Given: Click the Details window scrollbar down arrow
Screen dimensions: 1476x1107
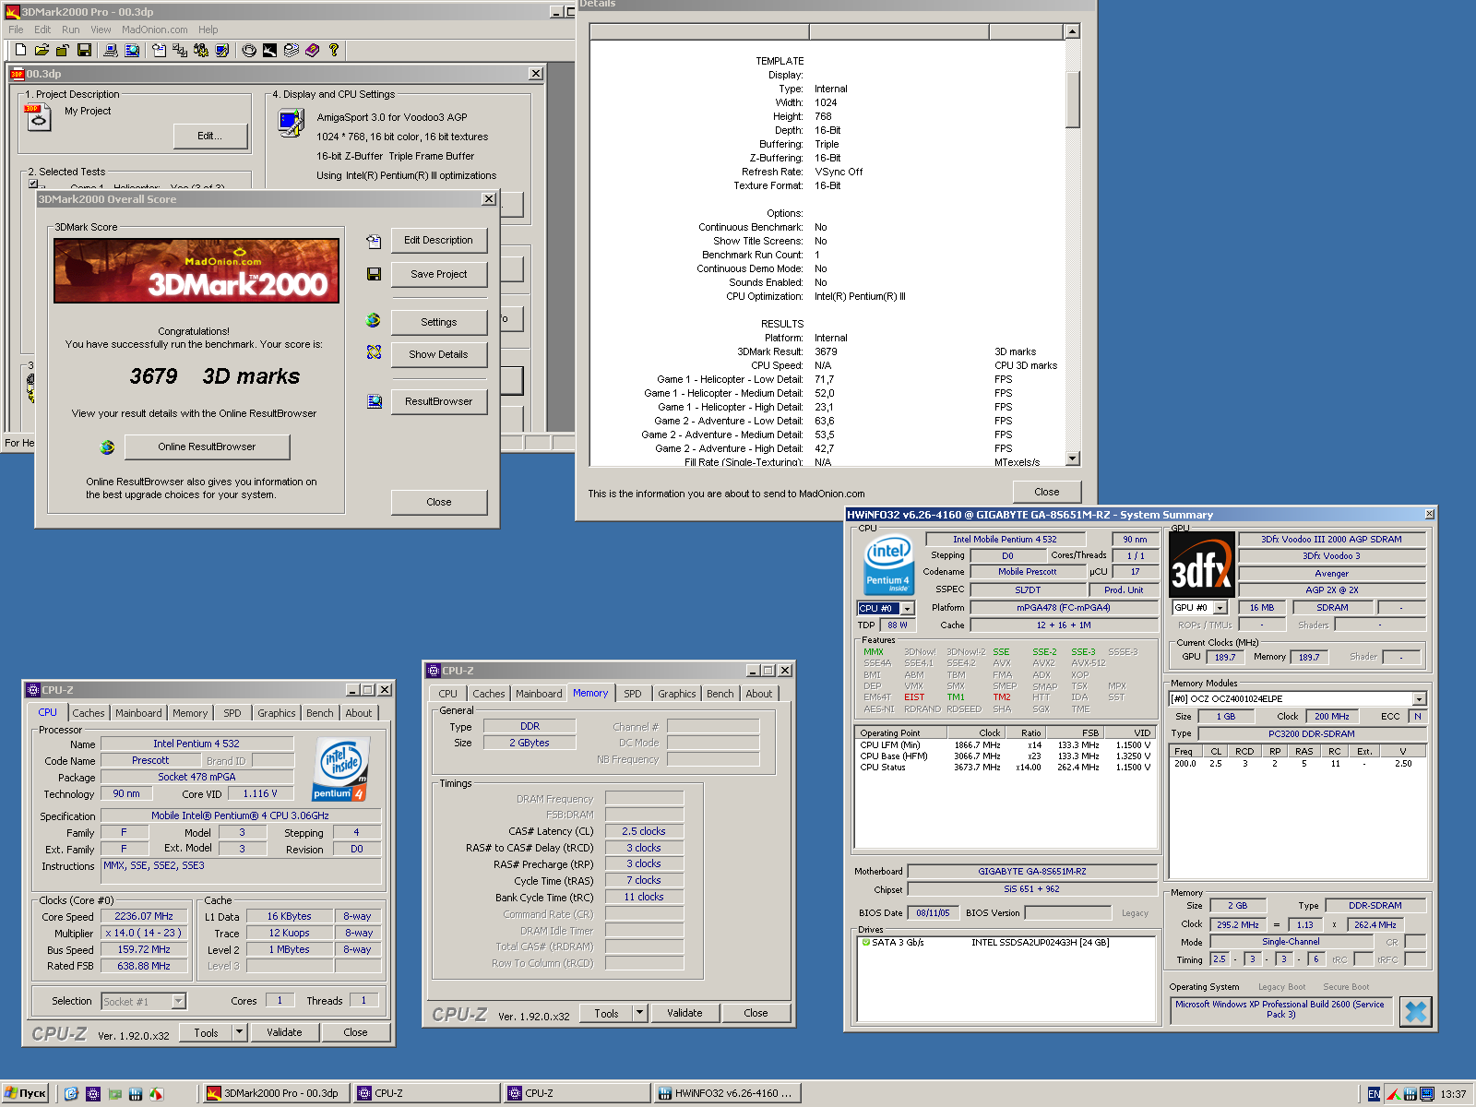Looking at the screenshot, I should [1072, 458].
